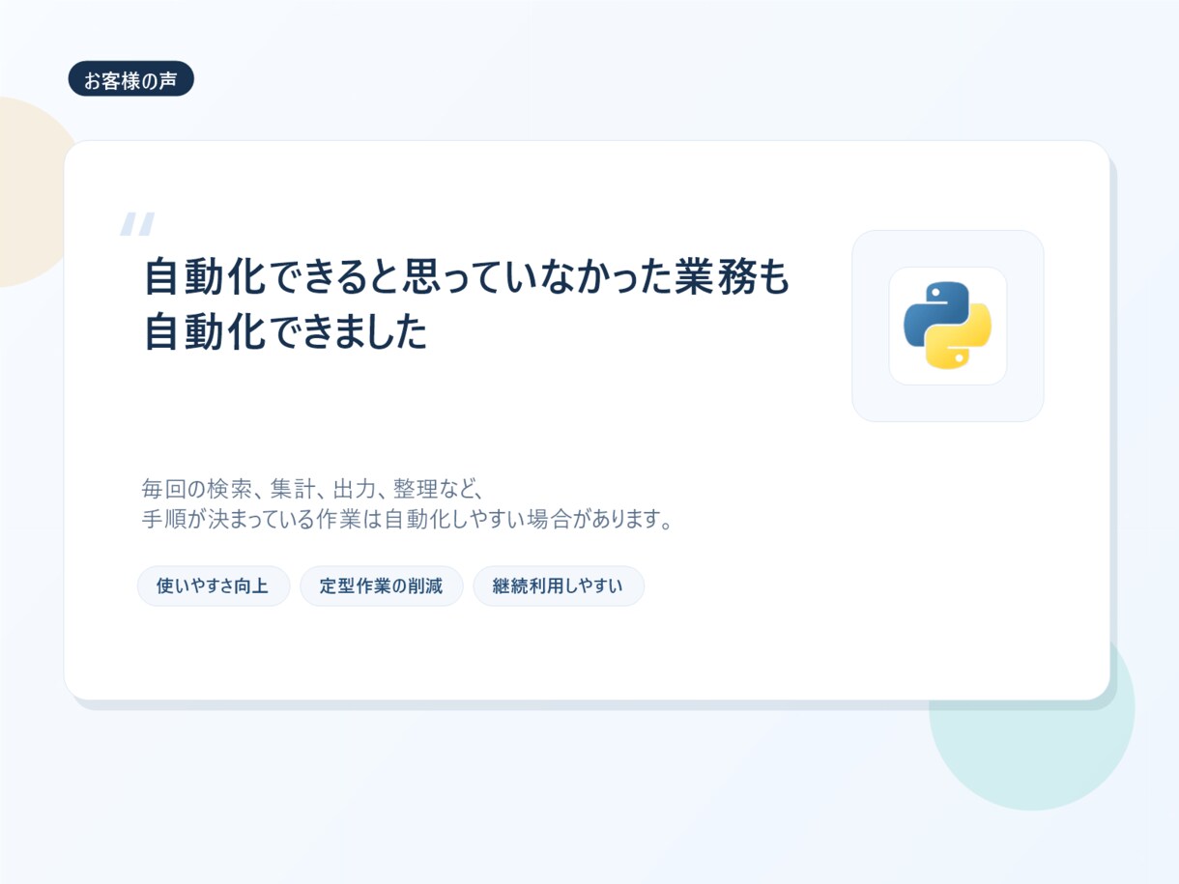The height and width of the screenshot is (884, 1179).
Task: Select the 継続利用しやすい tag
Action: [x=559, y=585]
